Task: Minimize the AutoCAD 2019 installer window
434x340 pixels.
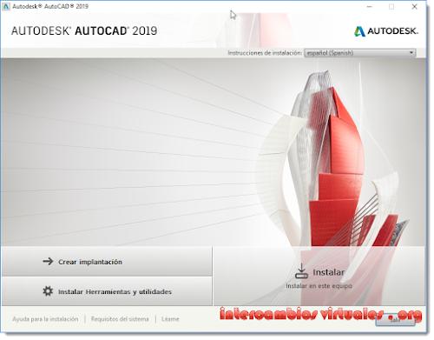Action: (x=370, y=6)
